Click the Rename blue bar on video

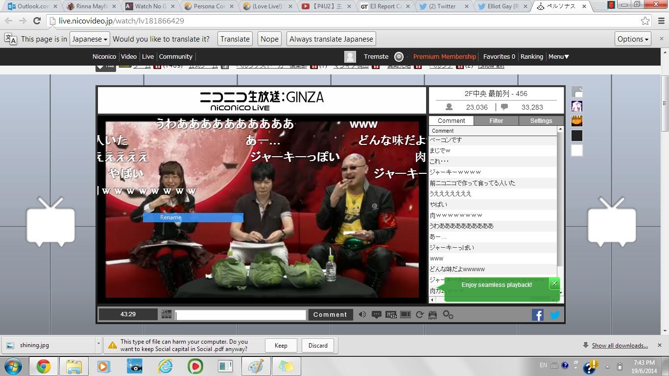coord(193,217)
